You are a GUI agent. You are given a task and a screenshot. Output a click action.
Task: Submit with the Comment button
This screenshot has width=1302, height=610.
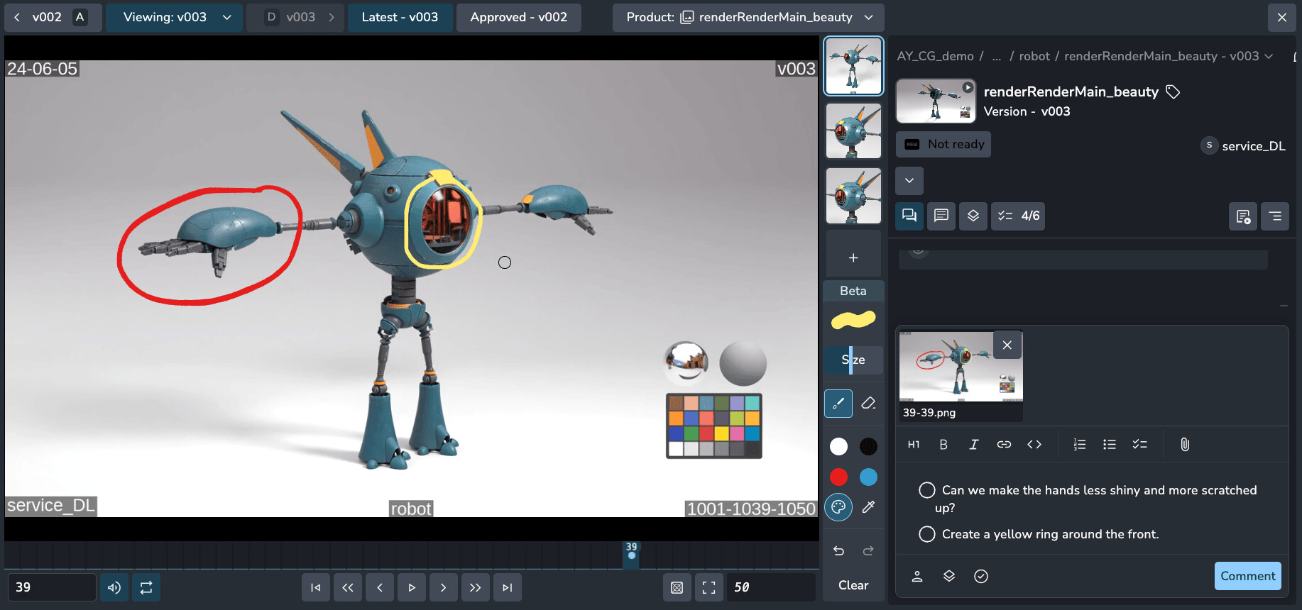click(1247, 576)
